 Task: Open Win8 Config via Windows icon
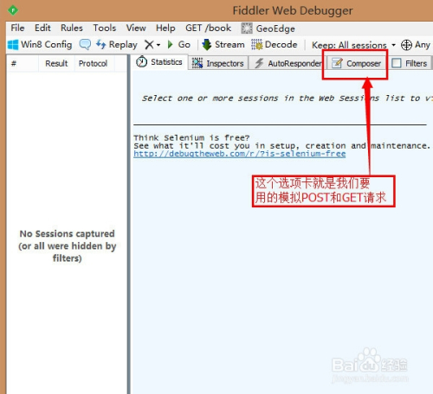13,45
